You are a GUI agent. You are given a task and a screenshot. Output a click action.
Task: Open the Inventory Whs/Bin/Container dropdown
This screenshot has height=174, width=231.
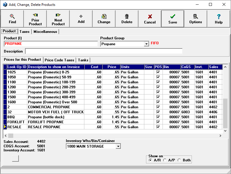tap(118, 146)
